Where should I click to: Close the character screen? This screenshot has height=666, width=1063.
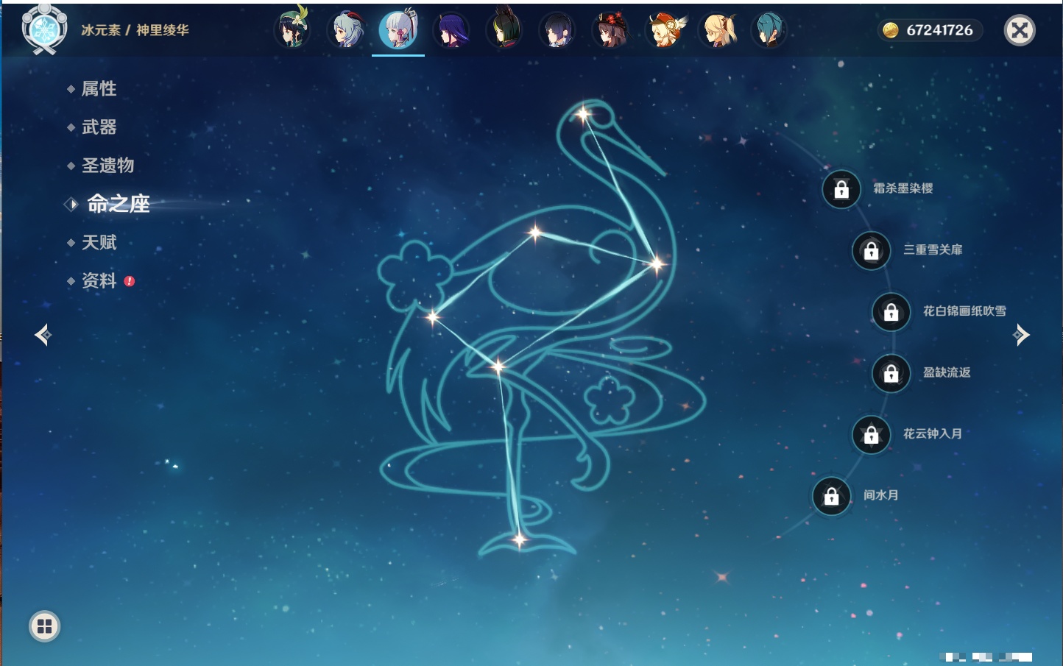(x=1020, y=30)
